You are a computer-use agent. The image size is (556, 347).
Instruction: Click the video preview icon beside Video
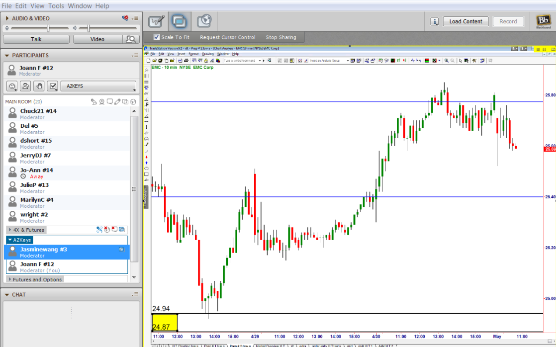pos(131,39)
